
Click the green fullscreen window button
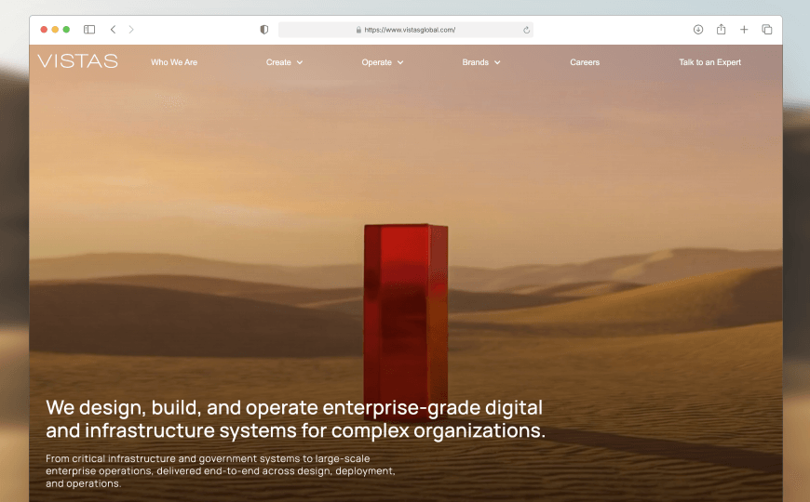(66, 30)
